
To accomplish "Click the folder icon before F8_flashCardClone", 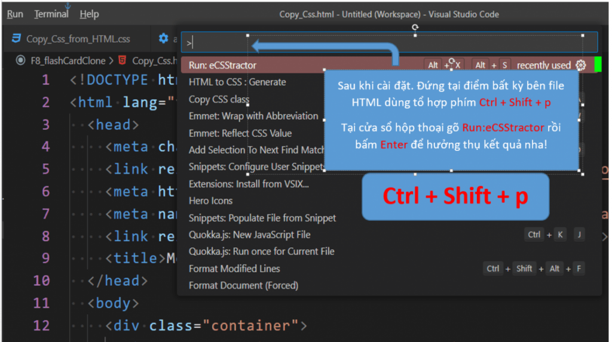I will (x=21, y=60).
